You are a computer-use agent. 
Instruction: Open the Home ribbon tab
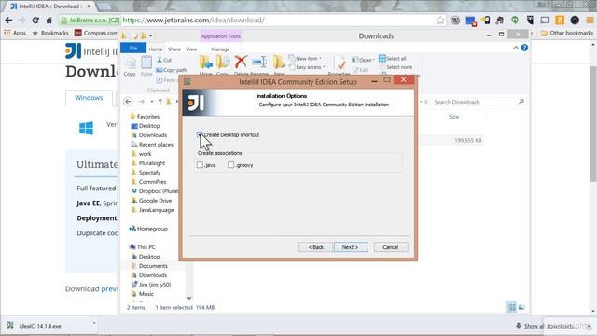pyautogui.click(x=156, y=49)
